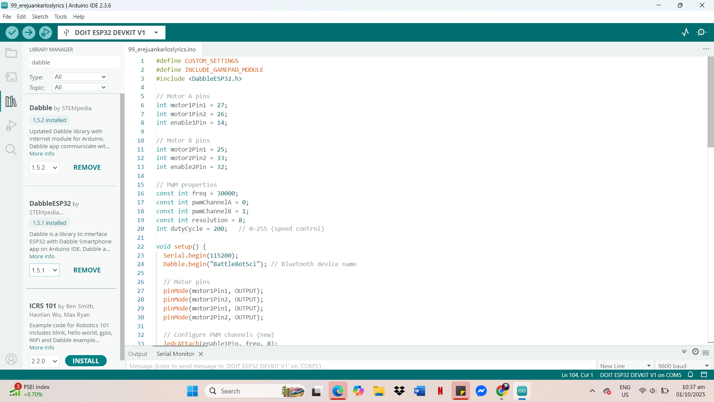
Task: Start Debugging with the debug toolbar icon
Action: pyautogui.click(x=45, y=33)
